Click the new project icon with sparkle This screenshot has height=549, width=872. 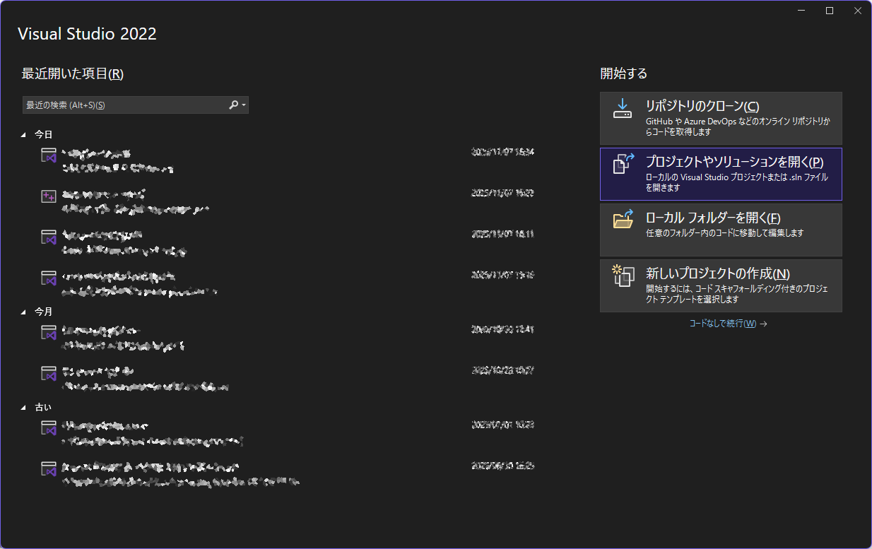(623, 276)
